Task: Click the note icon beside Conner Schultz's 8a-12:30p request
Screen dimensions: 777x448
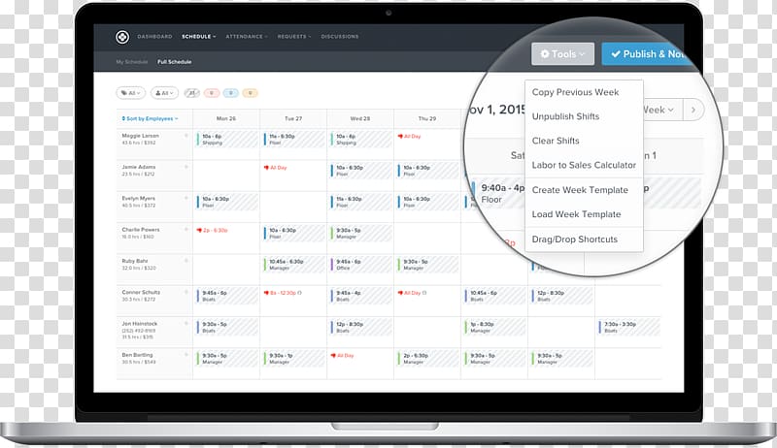Action: click(x=300, y=293)
